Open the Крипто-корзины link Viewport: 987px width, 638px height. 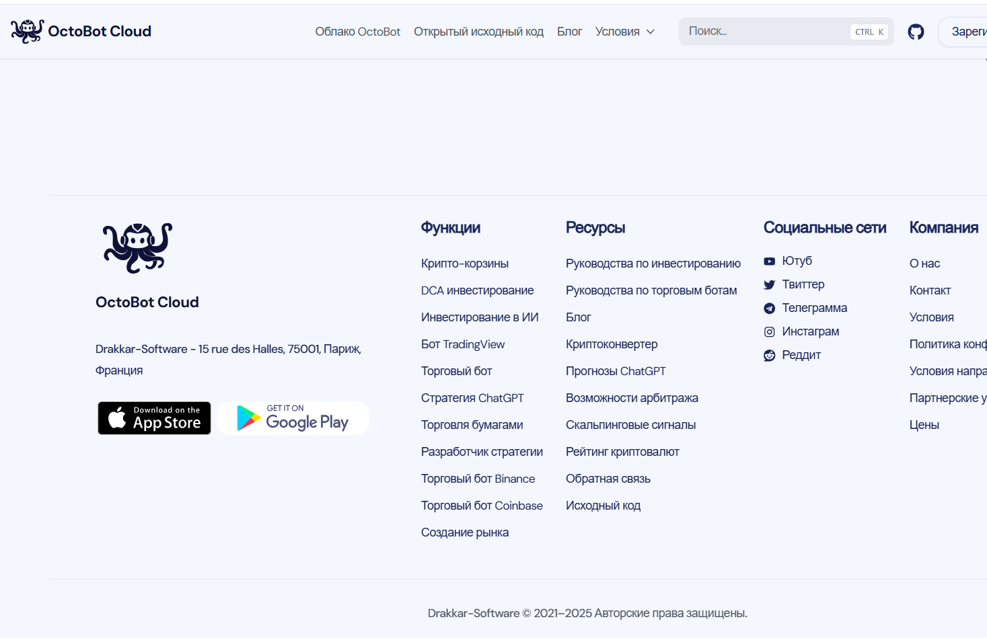464,264
